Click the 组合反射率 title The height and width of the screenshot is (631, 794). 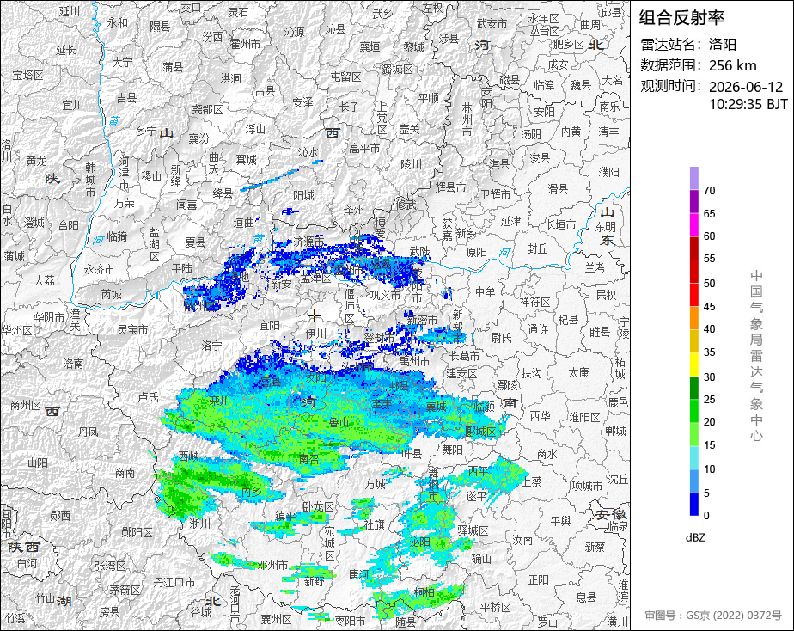[x=681, y=18]
